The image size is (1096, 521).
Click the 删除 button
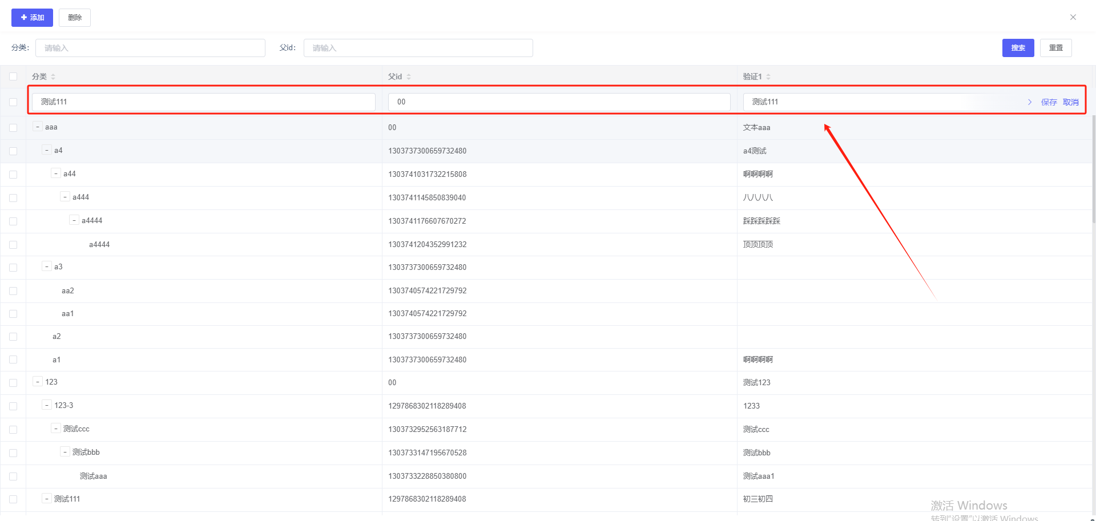click(x=75, y=18)
